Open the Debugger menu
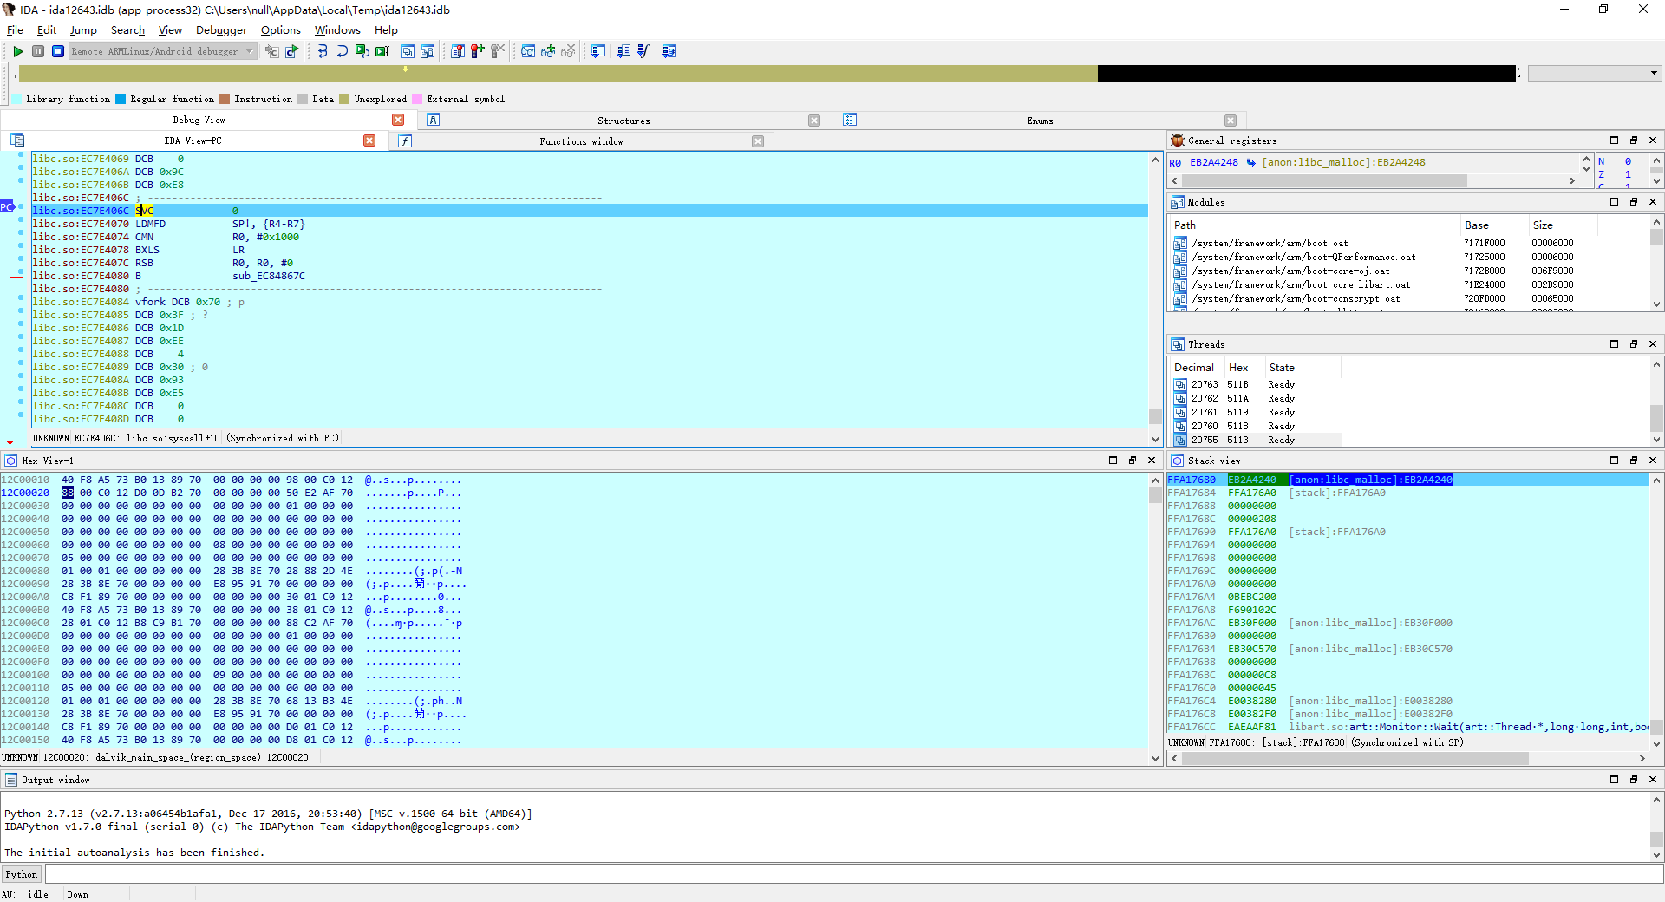1665x902 pixels. coord(221,29)
